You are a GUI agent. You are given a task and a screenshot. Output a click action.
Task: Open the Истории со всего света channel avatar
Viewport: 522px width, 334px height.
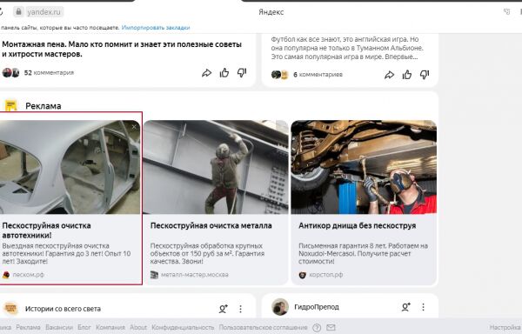coord(10,309)
